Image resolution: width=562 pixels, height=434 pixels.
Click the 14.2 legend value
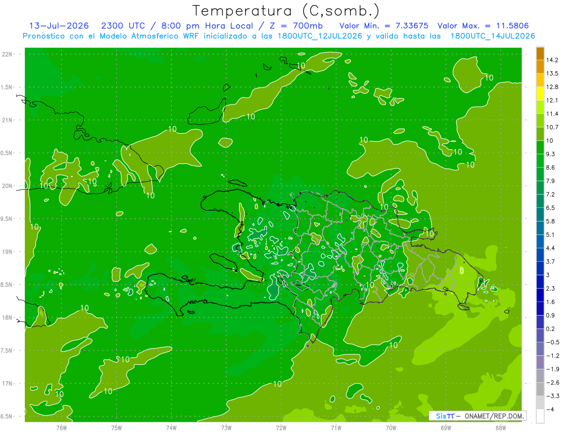pyautogui.click(x=552, y=60)
